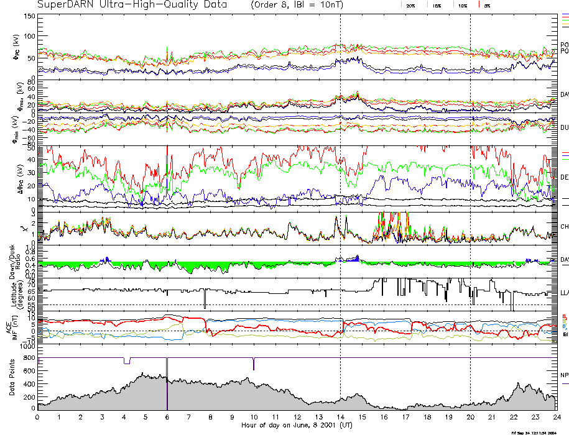569x435 pixels.
Task: Click the purple dip marker at hour 10
Action: pyautogui.click(x=253, y=364)
